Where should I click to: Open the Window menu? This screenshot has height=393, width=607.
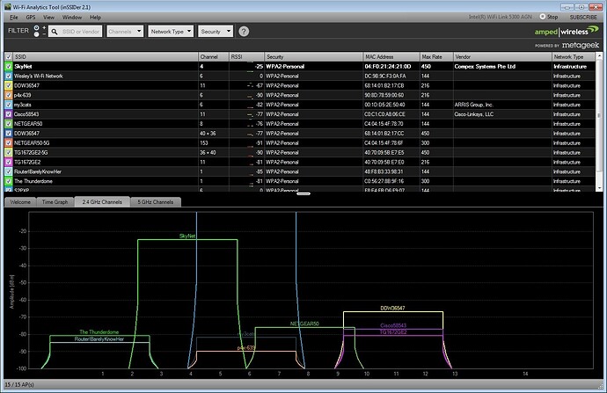coord(72,17)
